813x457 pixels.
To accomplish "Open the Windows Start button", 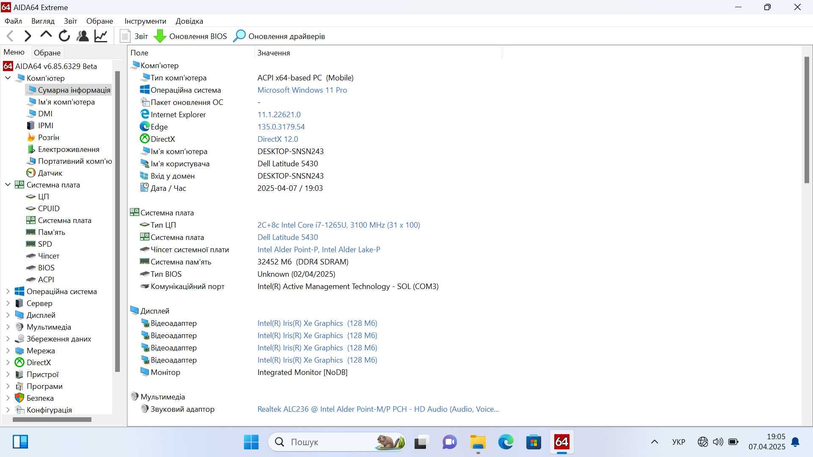I will [x=251, y=442].
